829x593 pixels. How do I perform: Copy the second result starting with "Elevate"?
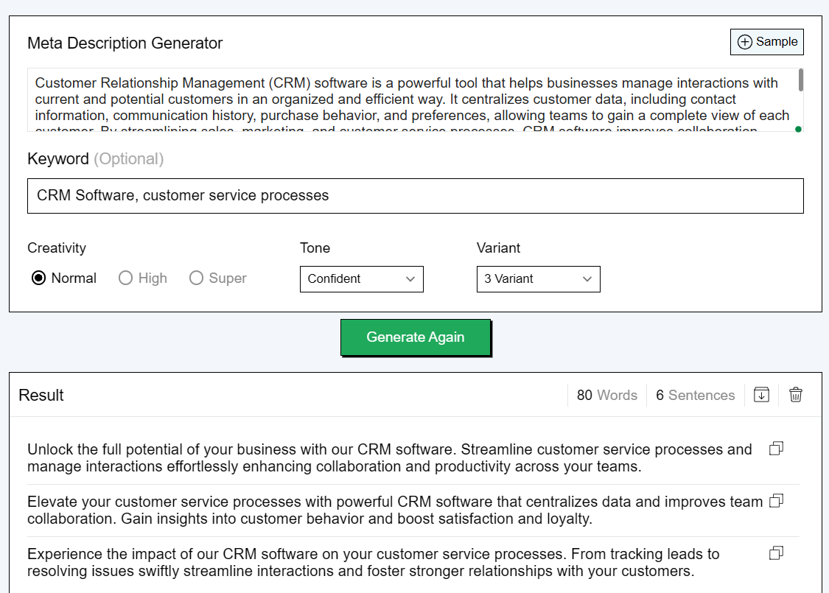pos(776,501)
